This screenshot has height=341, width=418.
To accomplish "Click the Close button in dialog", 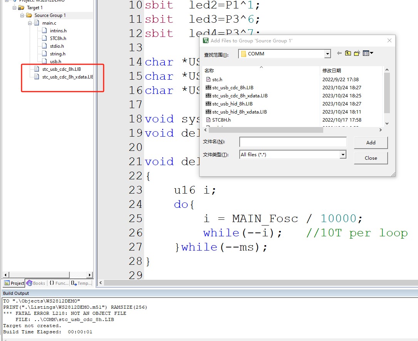I will click(371, 158).
